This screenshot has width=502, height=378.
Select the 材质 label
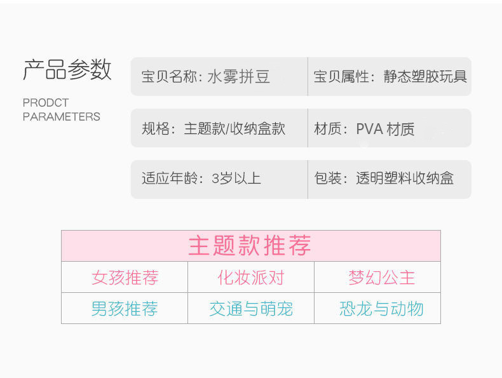tap(328, 129)
